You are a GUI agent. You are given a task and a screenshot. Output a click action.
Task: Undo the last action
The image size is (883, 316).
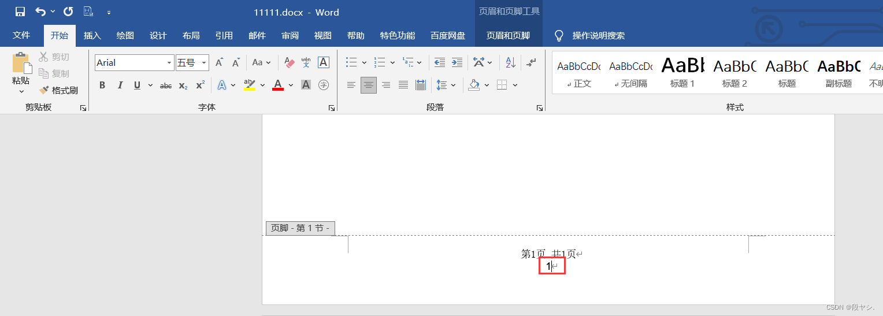coord(40,12)
